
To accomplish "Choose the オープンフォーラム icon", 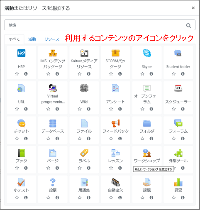I will pos(147,88).
